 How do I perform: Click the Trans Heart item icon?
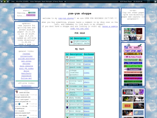click(x=67, y=61)
